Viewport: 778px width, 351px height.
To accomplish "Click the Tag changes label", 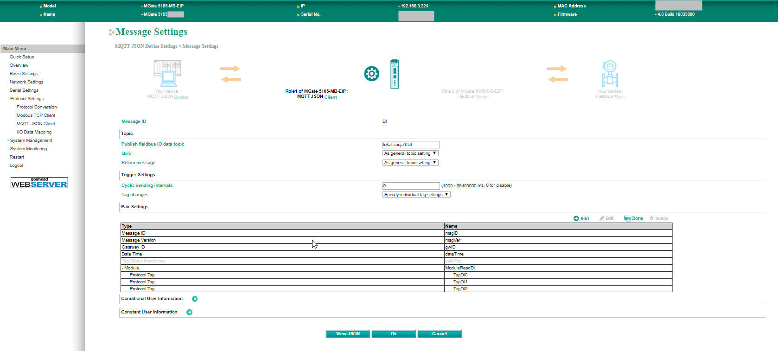I will pyautogui.click(x=135, y=195).
